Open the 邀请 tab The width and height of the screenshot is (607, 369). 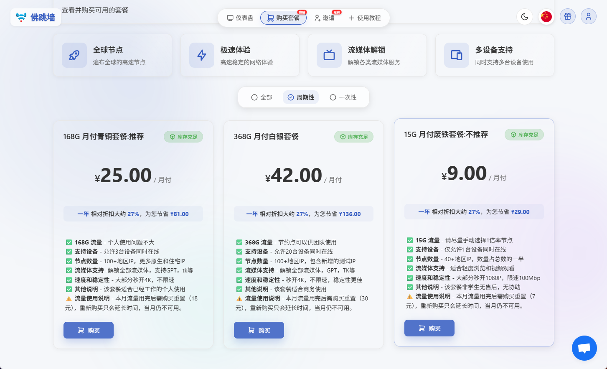click(x=325, y=18)
